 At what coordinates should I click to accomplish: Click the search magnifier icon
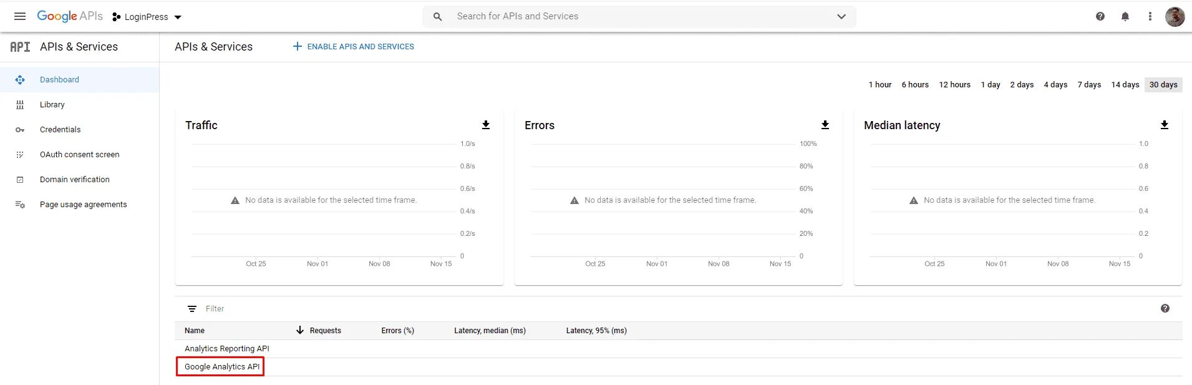tap(438, 16)
